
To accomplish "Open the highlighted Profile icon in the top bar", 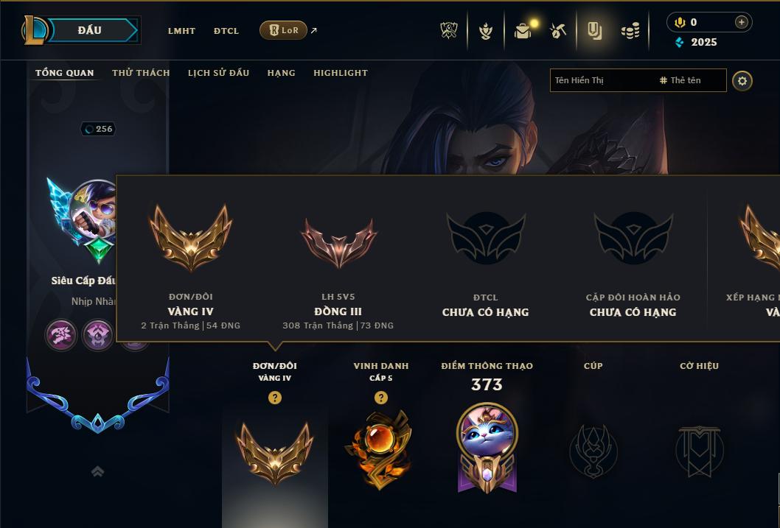I will tap(594, 31).
